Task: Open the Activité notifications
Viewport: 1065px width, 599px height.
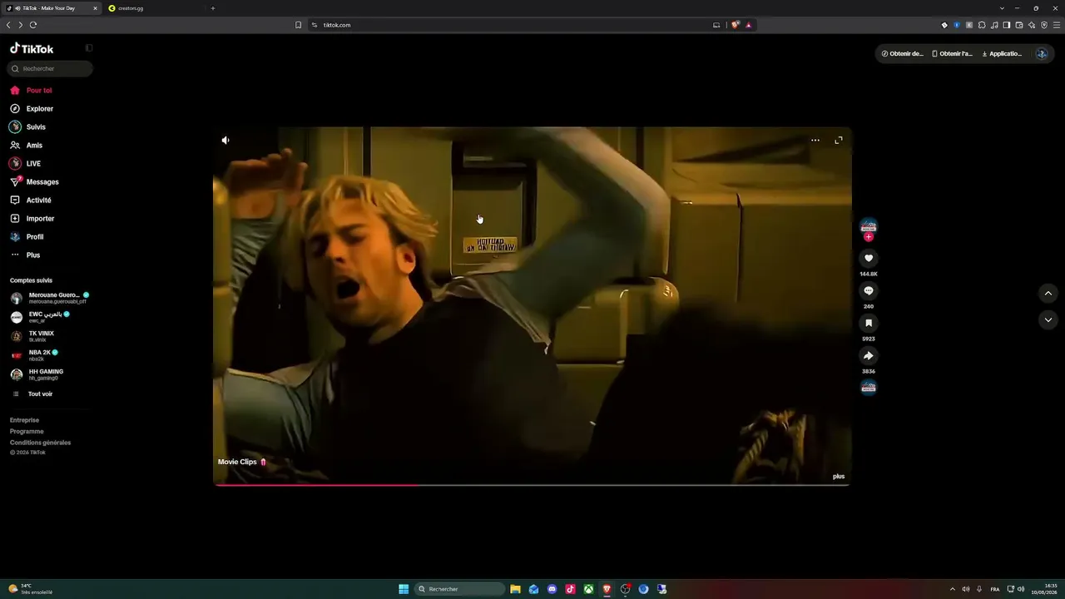Action: tap(31, 200)
